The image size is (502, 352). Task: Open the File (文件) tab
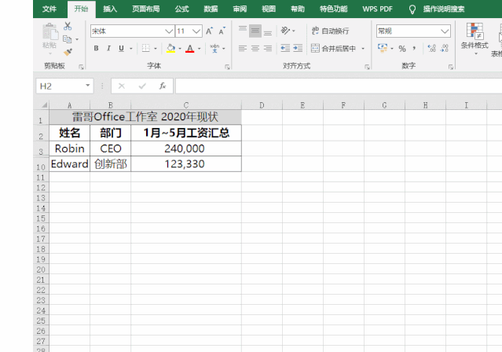pos(49,9)
